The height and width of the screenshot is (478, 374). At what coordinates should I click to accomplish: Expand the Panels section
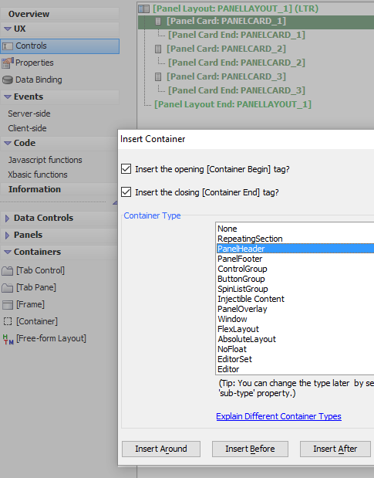7,235
